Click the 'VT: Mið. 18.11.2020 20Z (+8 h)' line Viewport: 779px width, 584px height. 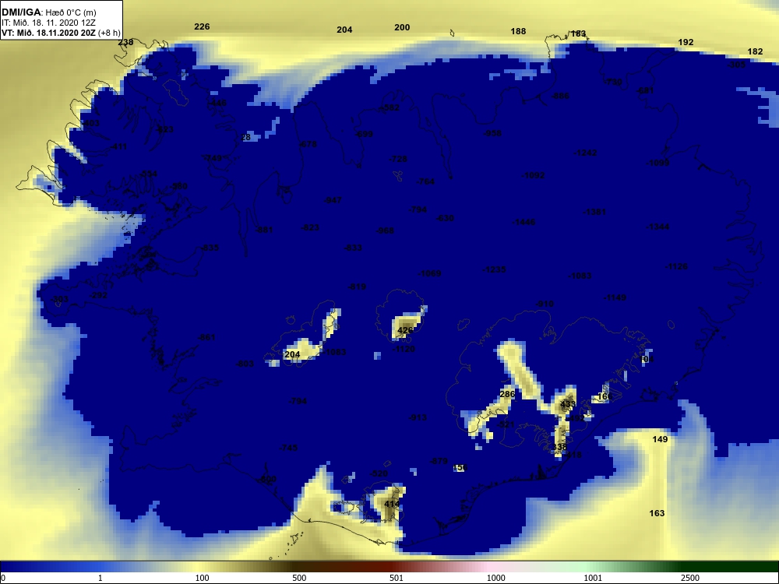coord(61,33)
